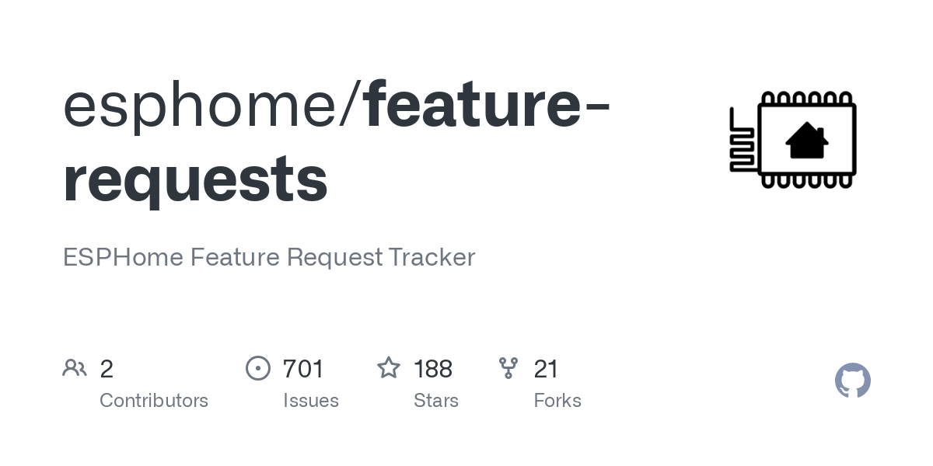Click the issues count "701"
Viewport: 933px width, 466px height.
[x=303, y=368]
